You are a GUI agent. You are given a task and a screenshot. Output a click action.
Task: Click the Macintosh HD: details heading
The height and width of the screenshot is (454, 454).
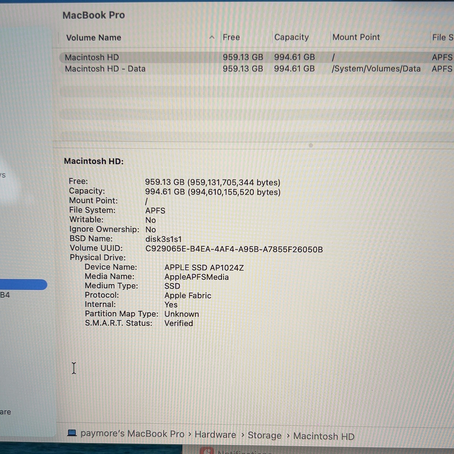pos(94,161)
